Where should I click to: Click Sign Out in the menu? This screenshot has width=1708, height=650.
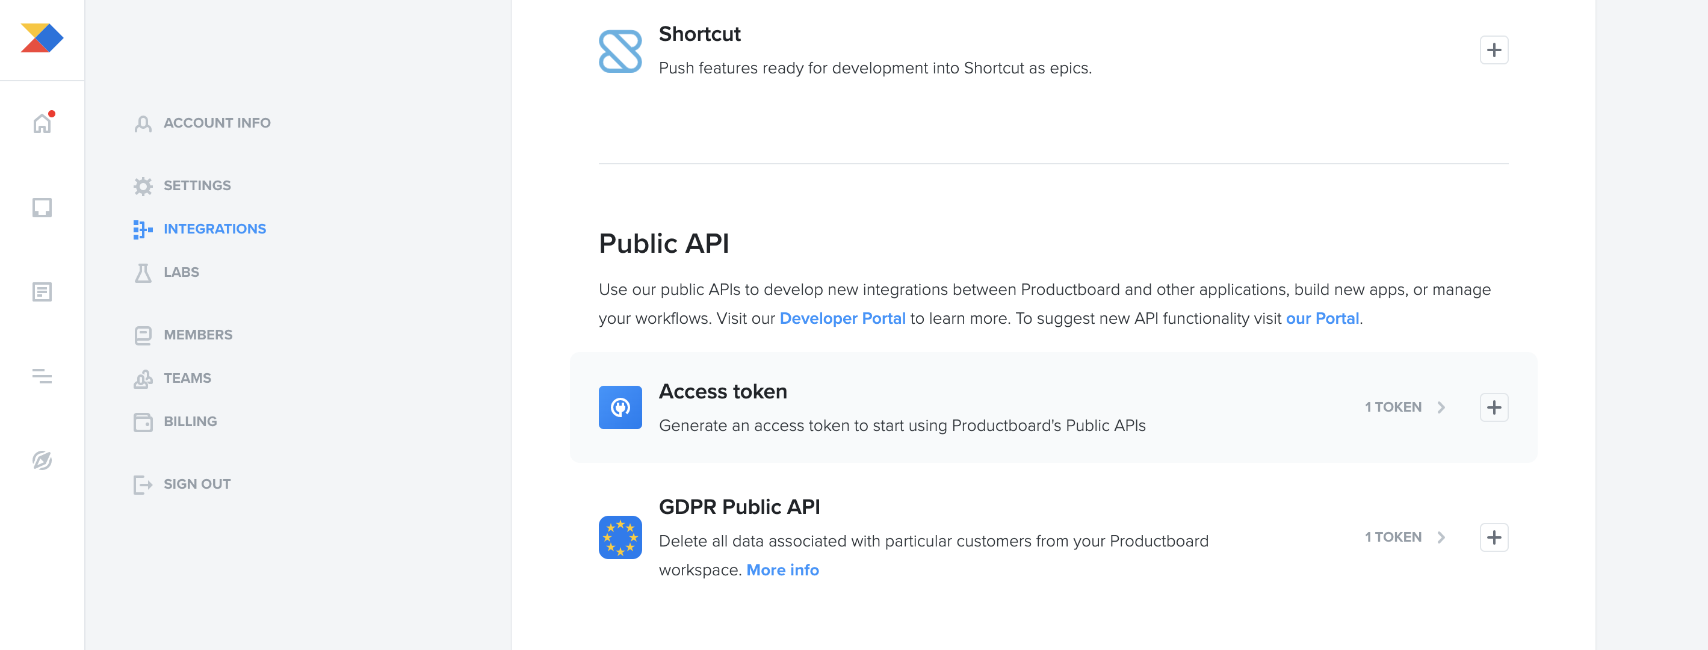(x=196, y=484)
